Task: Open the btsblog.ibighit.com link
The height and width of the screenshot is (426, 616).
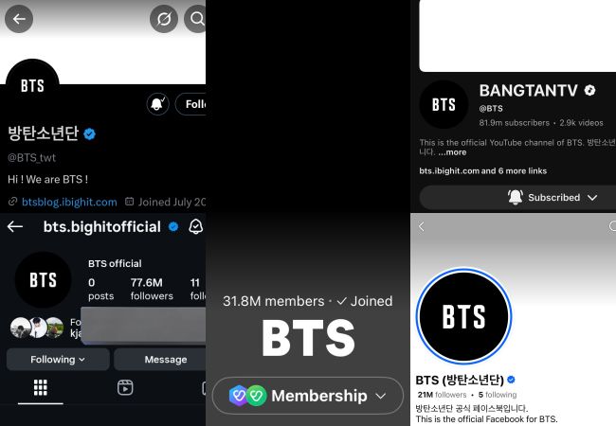Action: pos(69,202)
